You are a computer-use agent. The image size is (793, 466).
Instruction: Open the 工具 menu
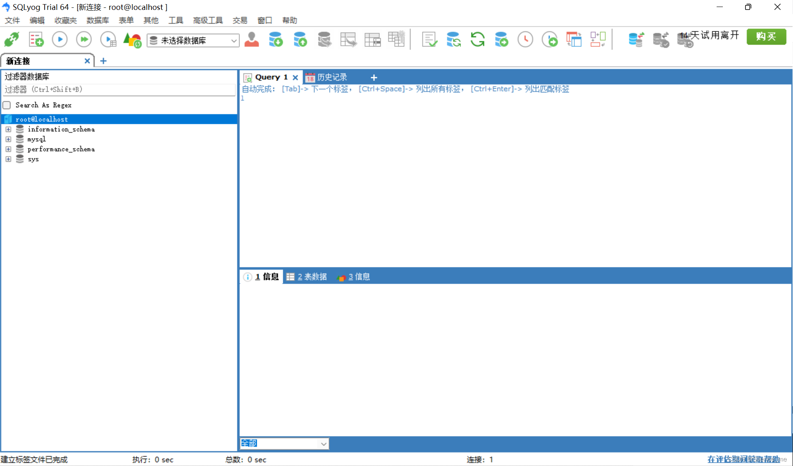point(175,20)
